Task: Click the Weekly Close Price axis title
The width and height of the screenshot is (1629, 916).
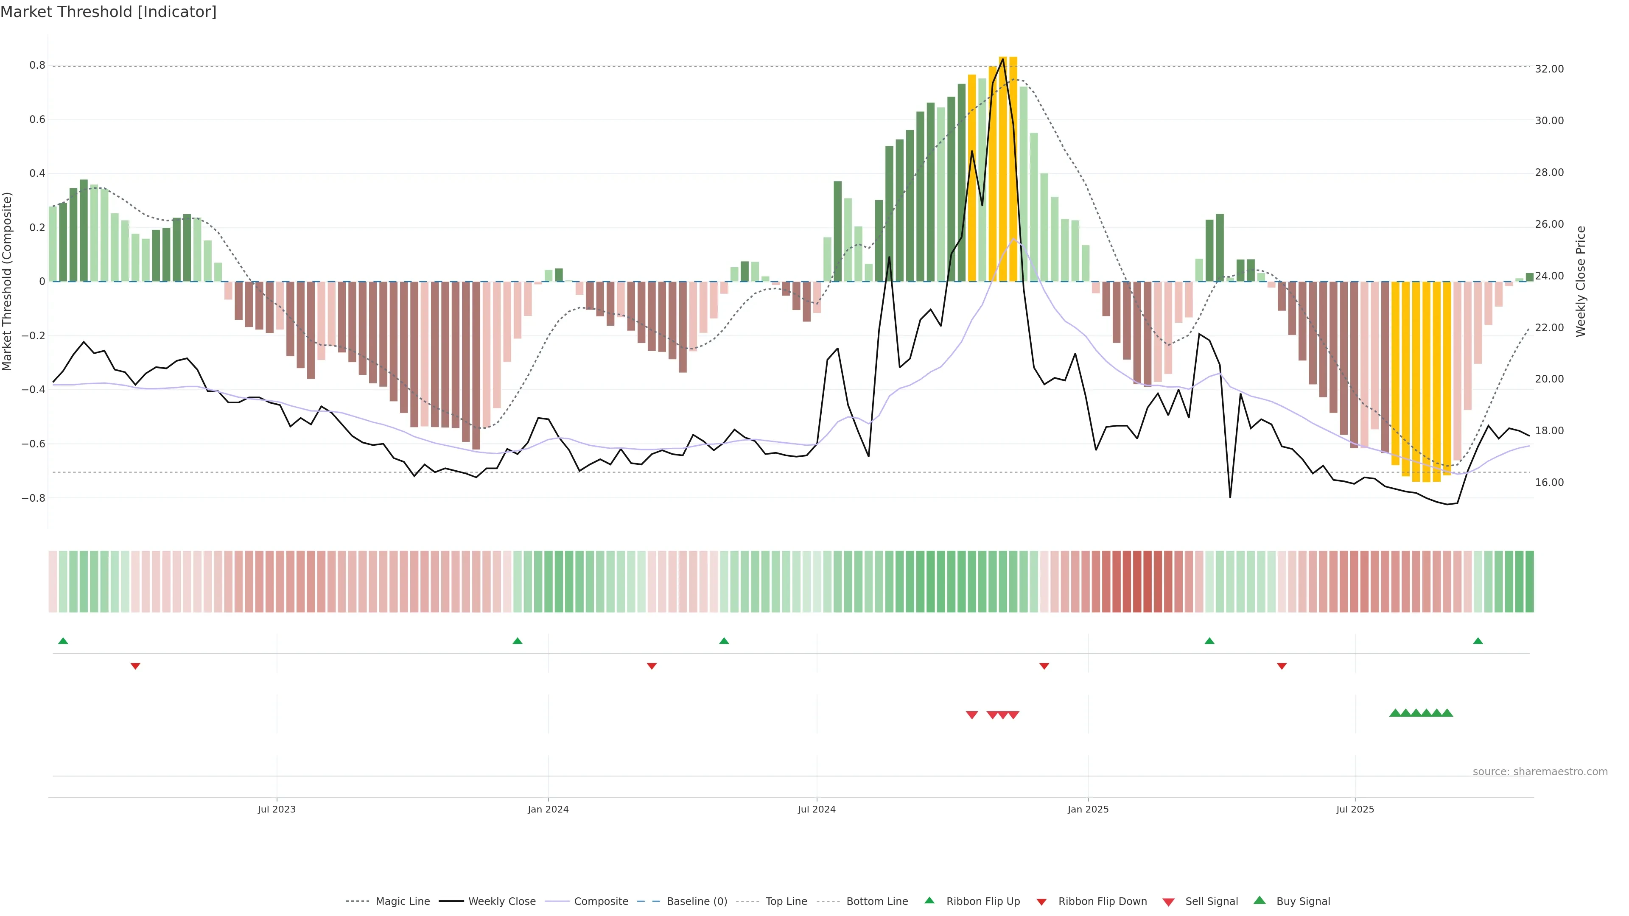Action: (x=1581, y=281)
